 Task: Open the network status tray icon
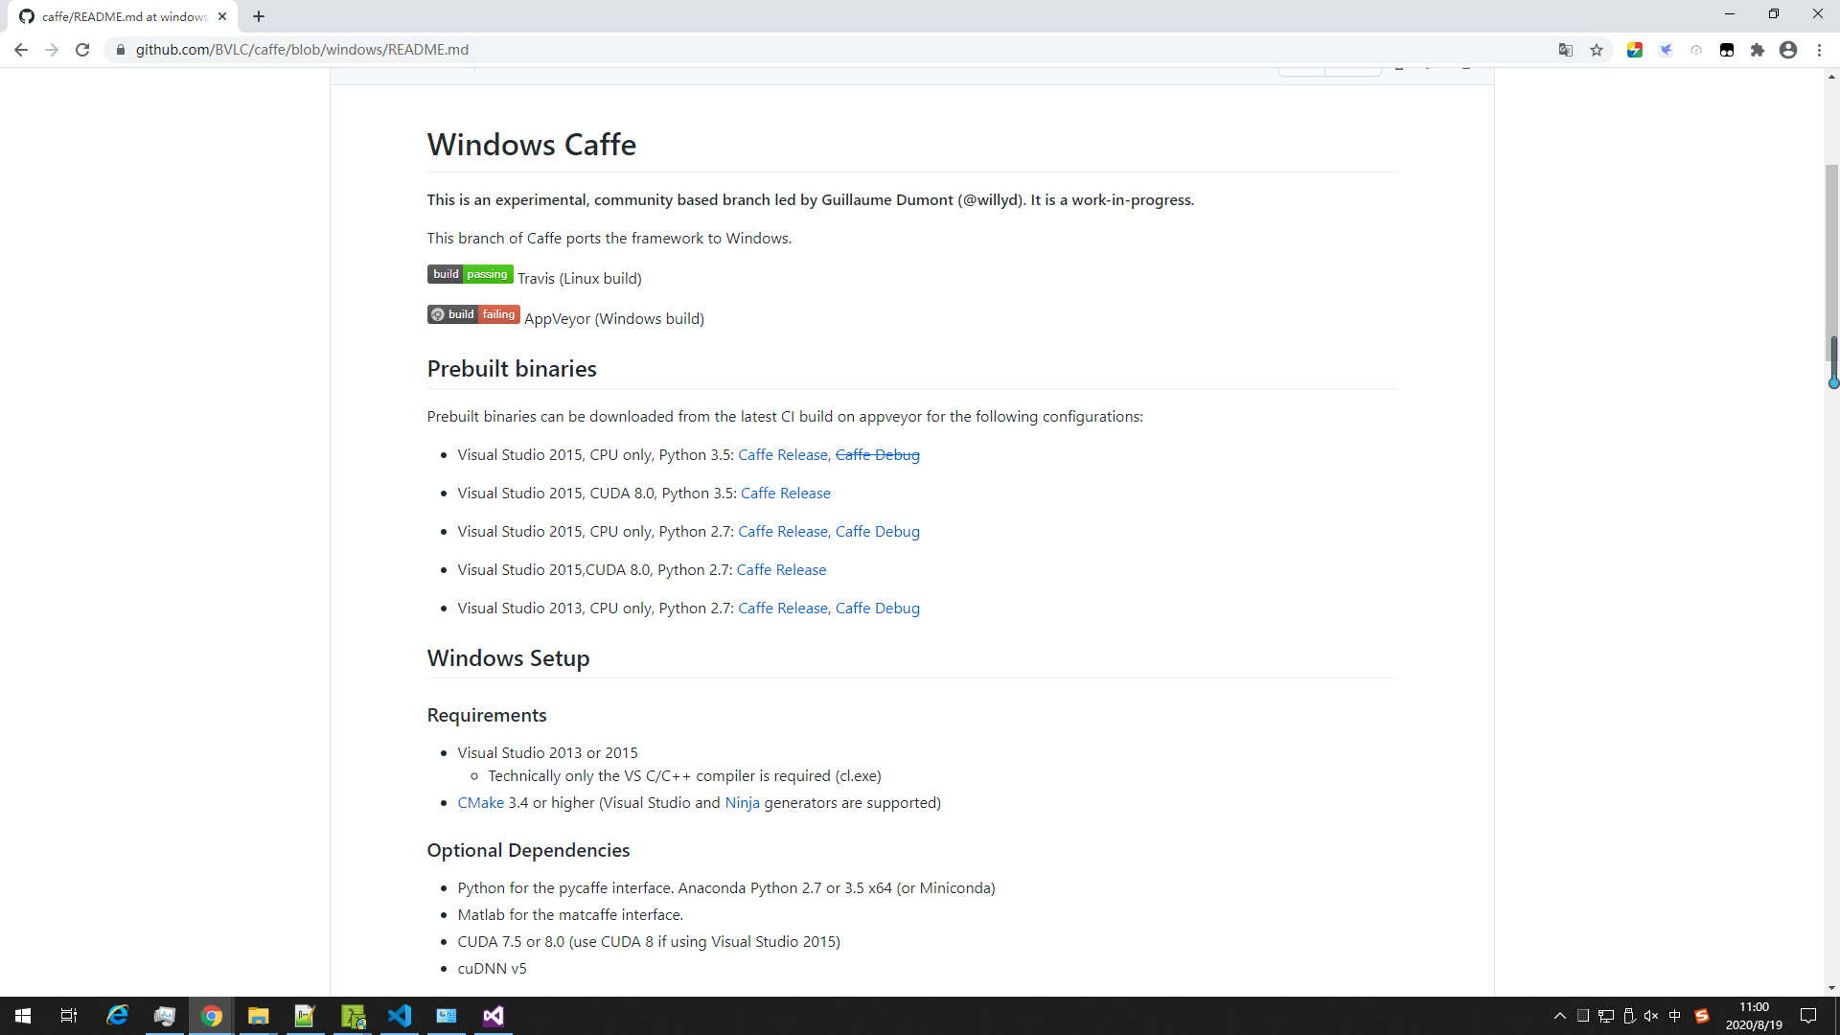tap(1606, 1016)
